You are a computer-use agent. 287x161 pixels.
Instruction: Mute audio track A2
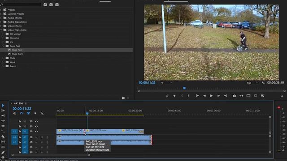point(36,142)
